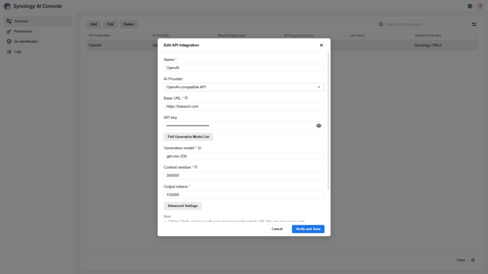The width and height of the screenshot is (488, 274).
Task: Click the Base URL input field
Action: click(243, 106)
